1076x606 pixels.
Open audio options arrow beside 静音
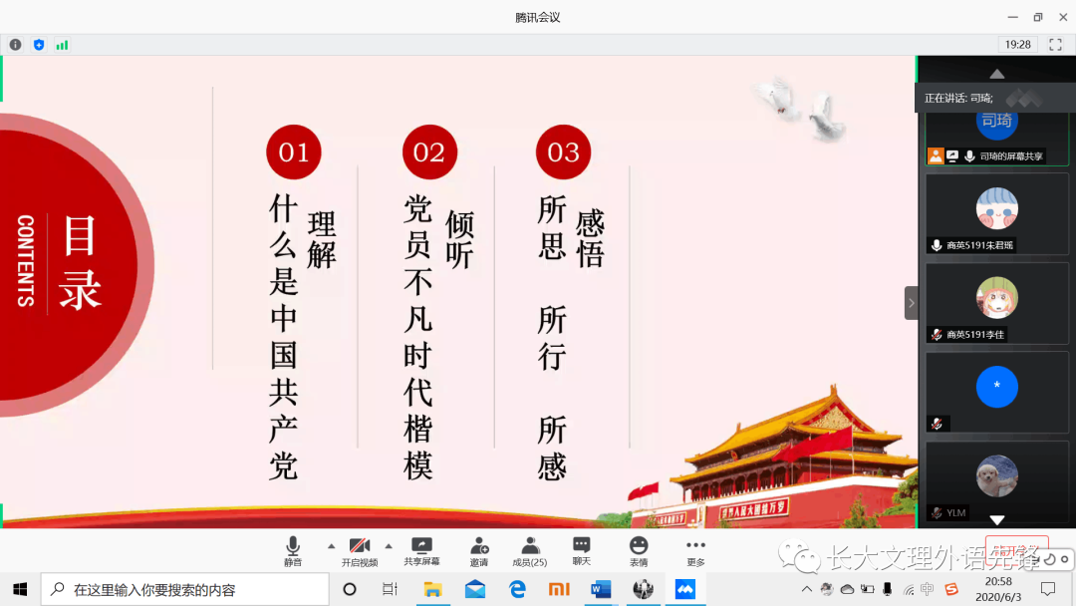click(x=331, y=545)
